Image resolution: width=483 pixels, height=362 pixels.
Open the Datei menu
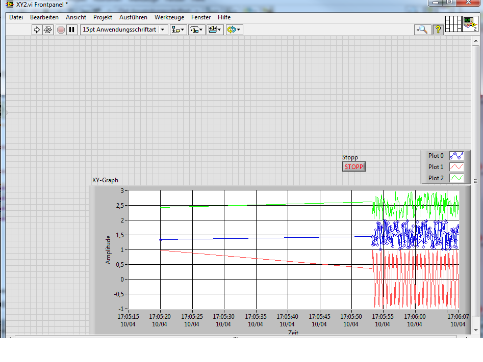point(16,17)
